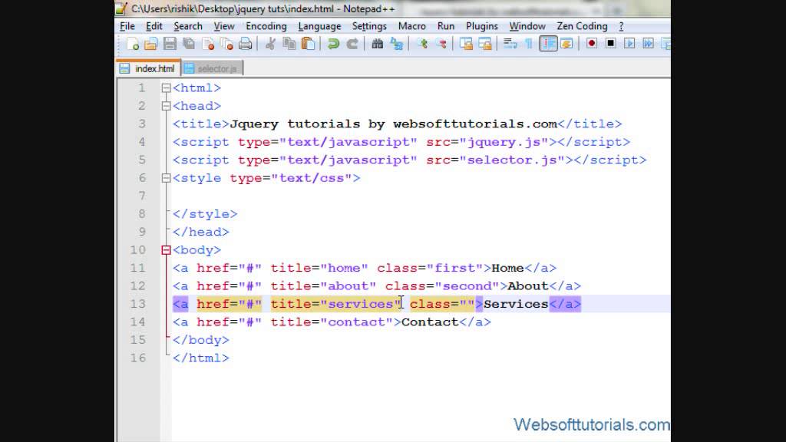Click the class value "second" on line 12
This screenshot has height=442, width=786.
(467, 286)
